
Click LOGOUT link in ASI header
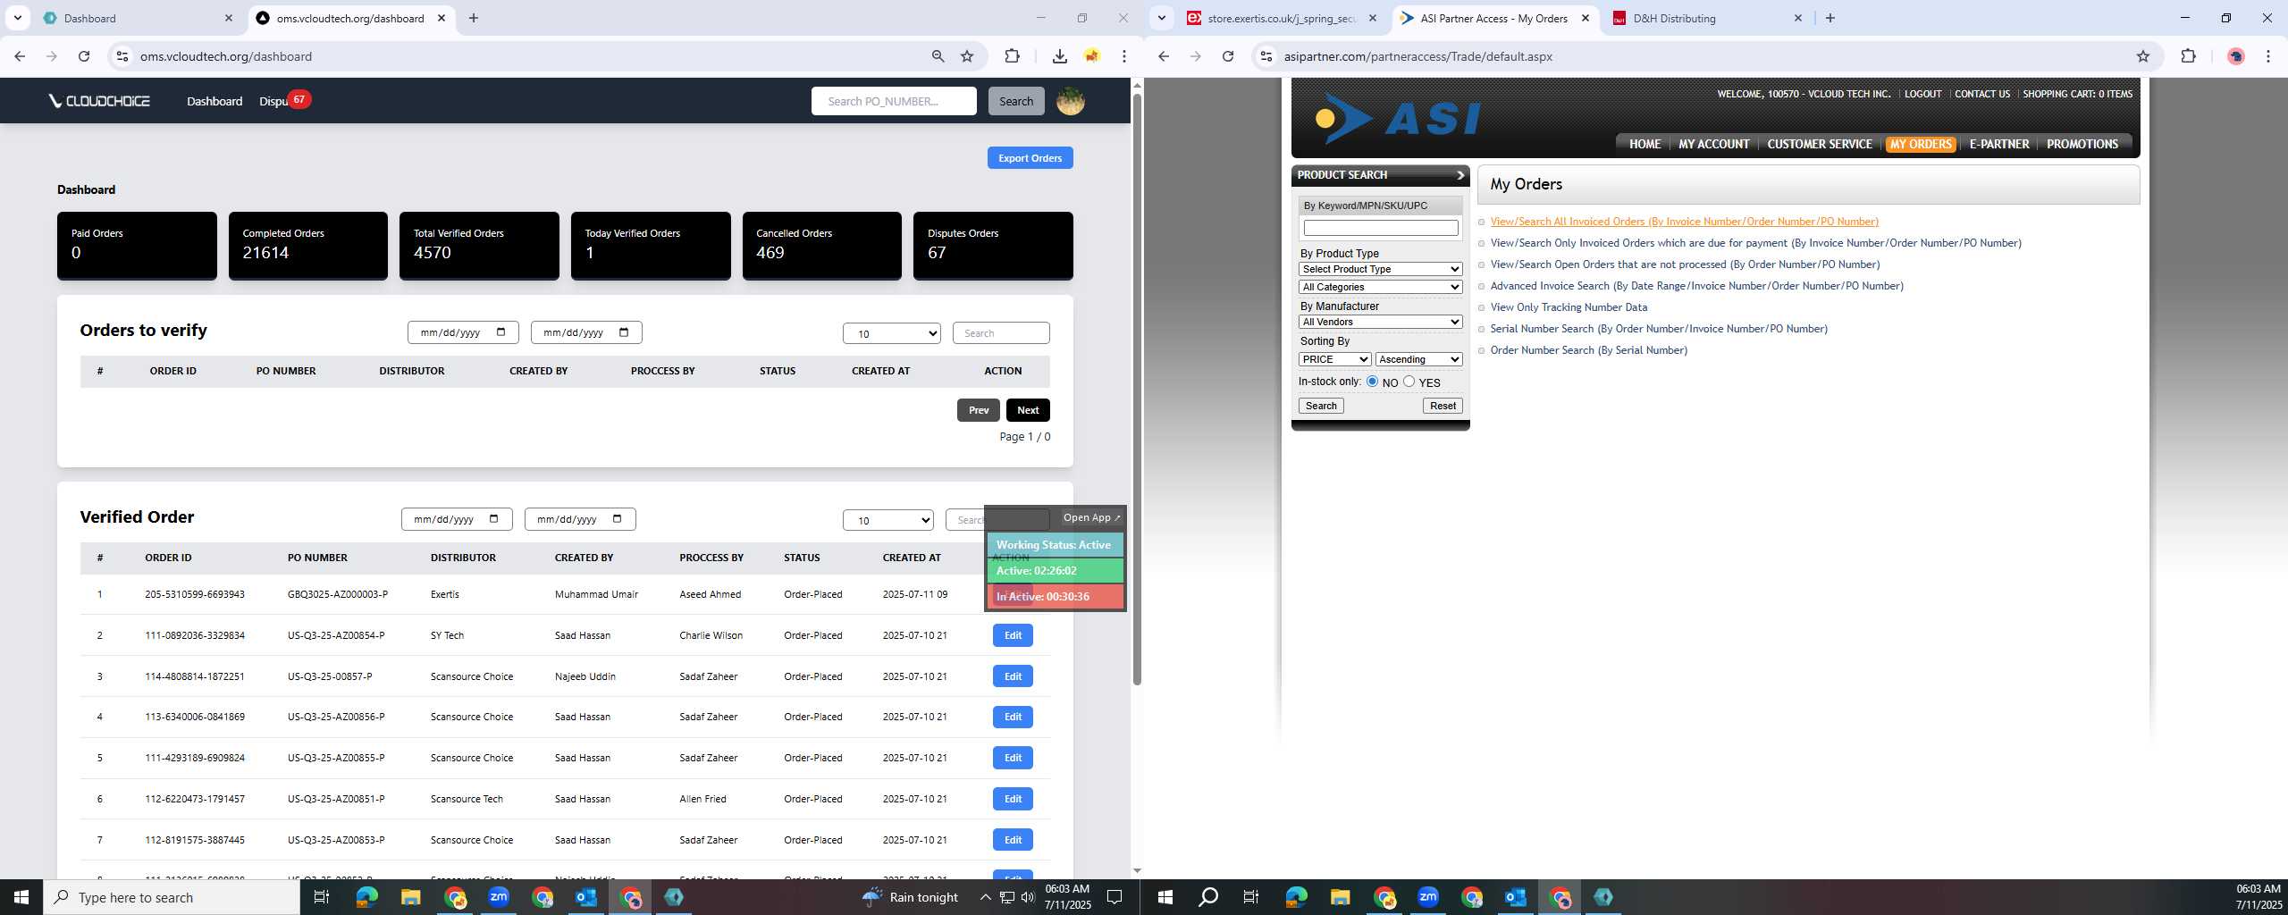1922,94
